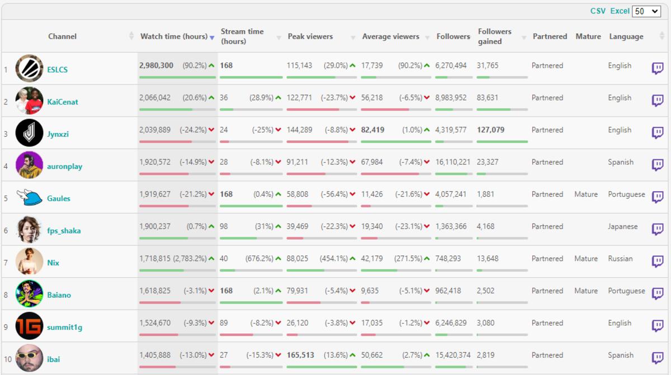Viewport: 671px width, 375px height.
Task: Open the Twitch icon in fps_shaka row
Action: click(658, 230)
